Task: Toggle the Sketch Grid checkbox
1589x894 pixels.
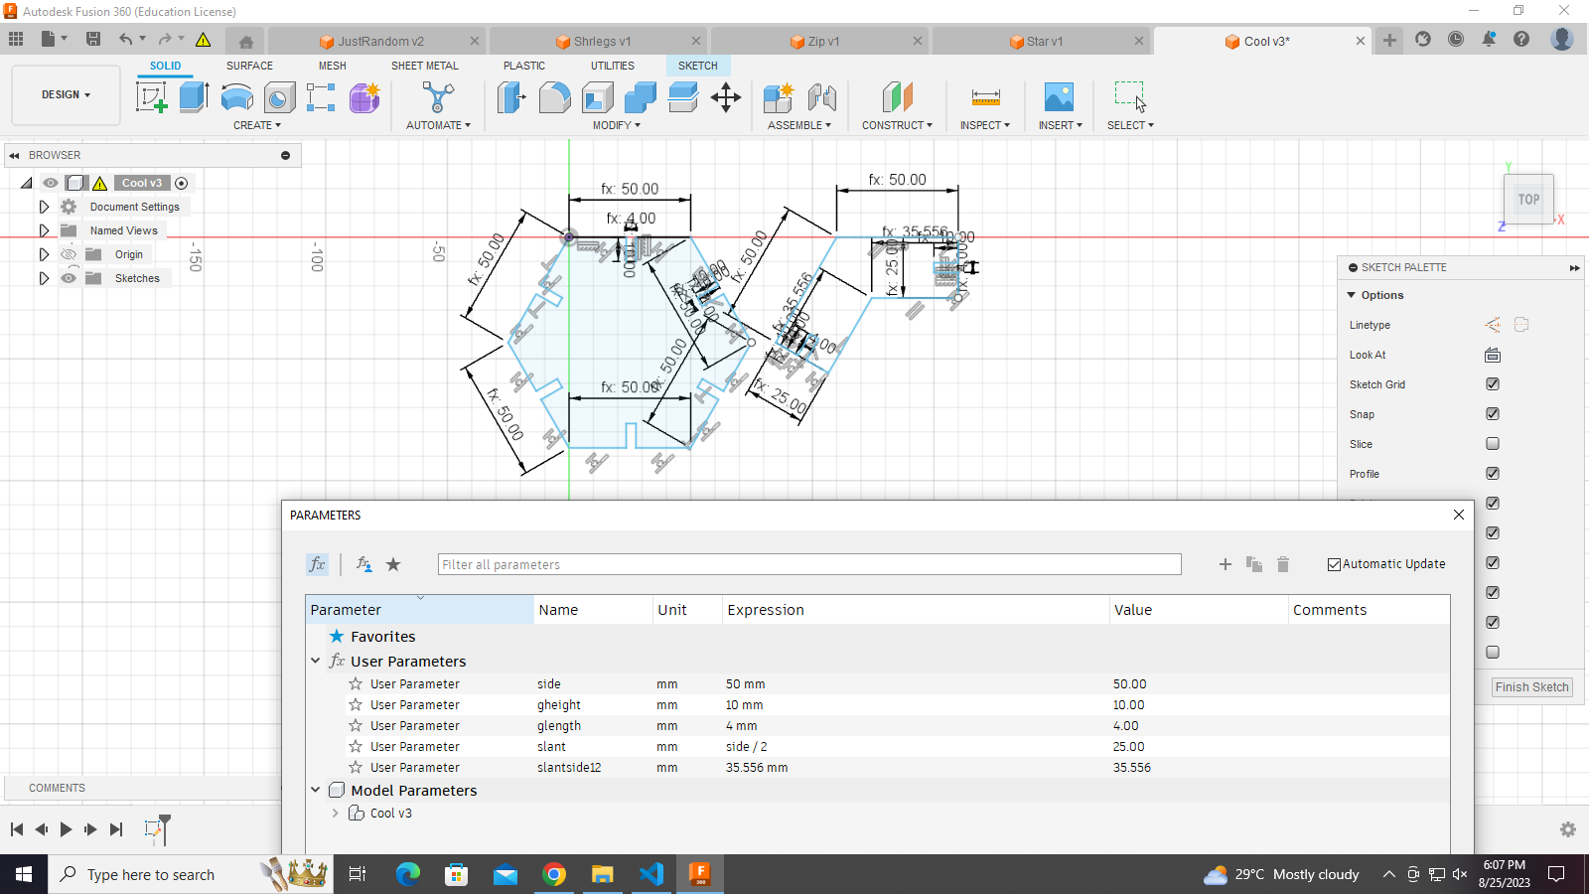Action: pos(1493,384)
